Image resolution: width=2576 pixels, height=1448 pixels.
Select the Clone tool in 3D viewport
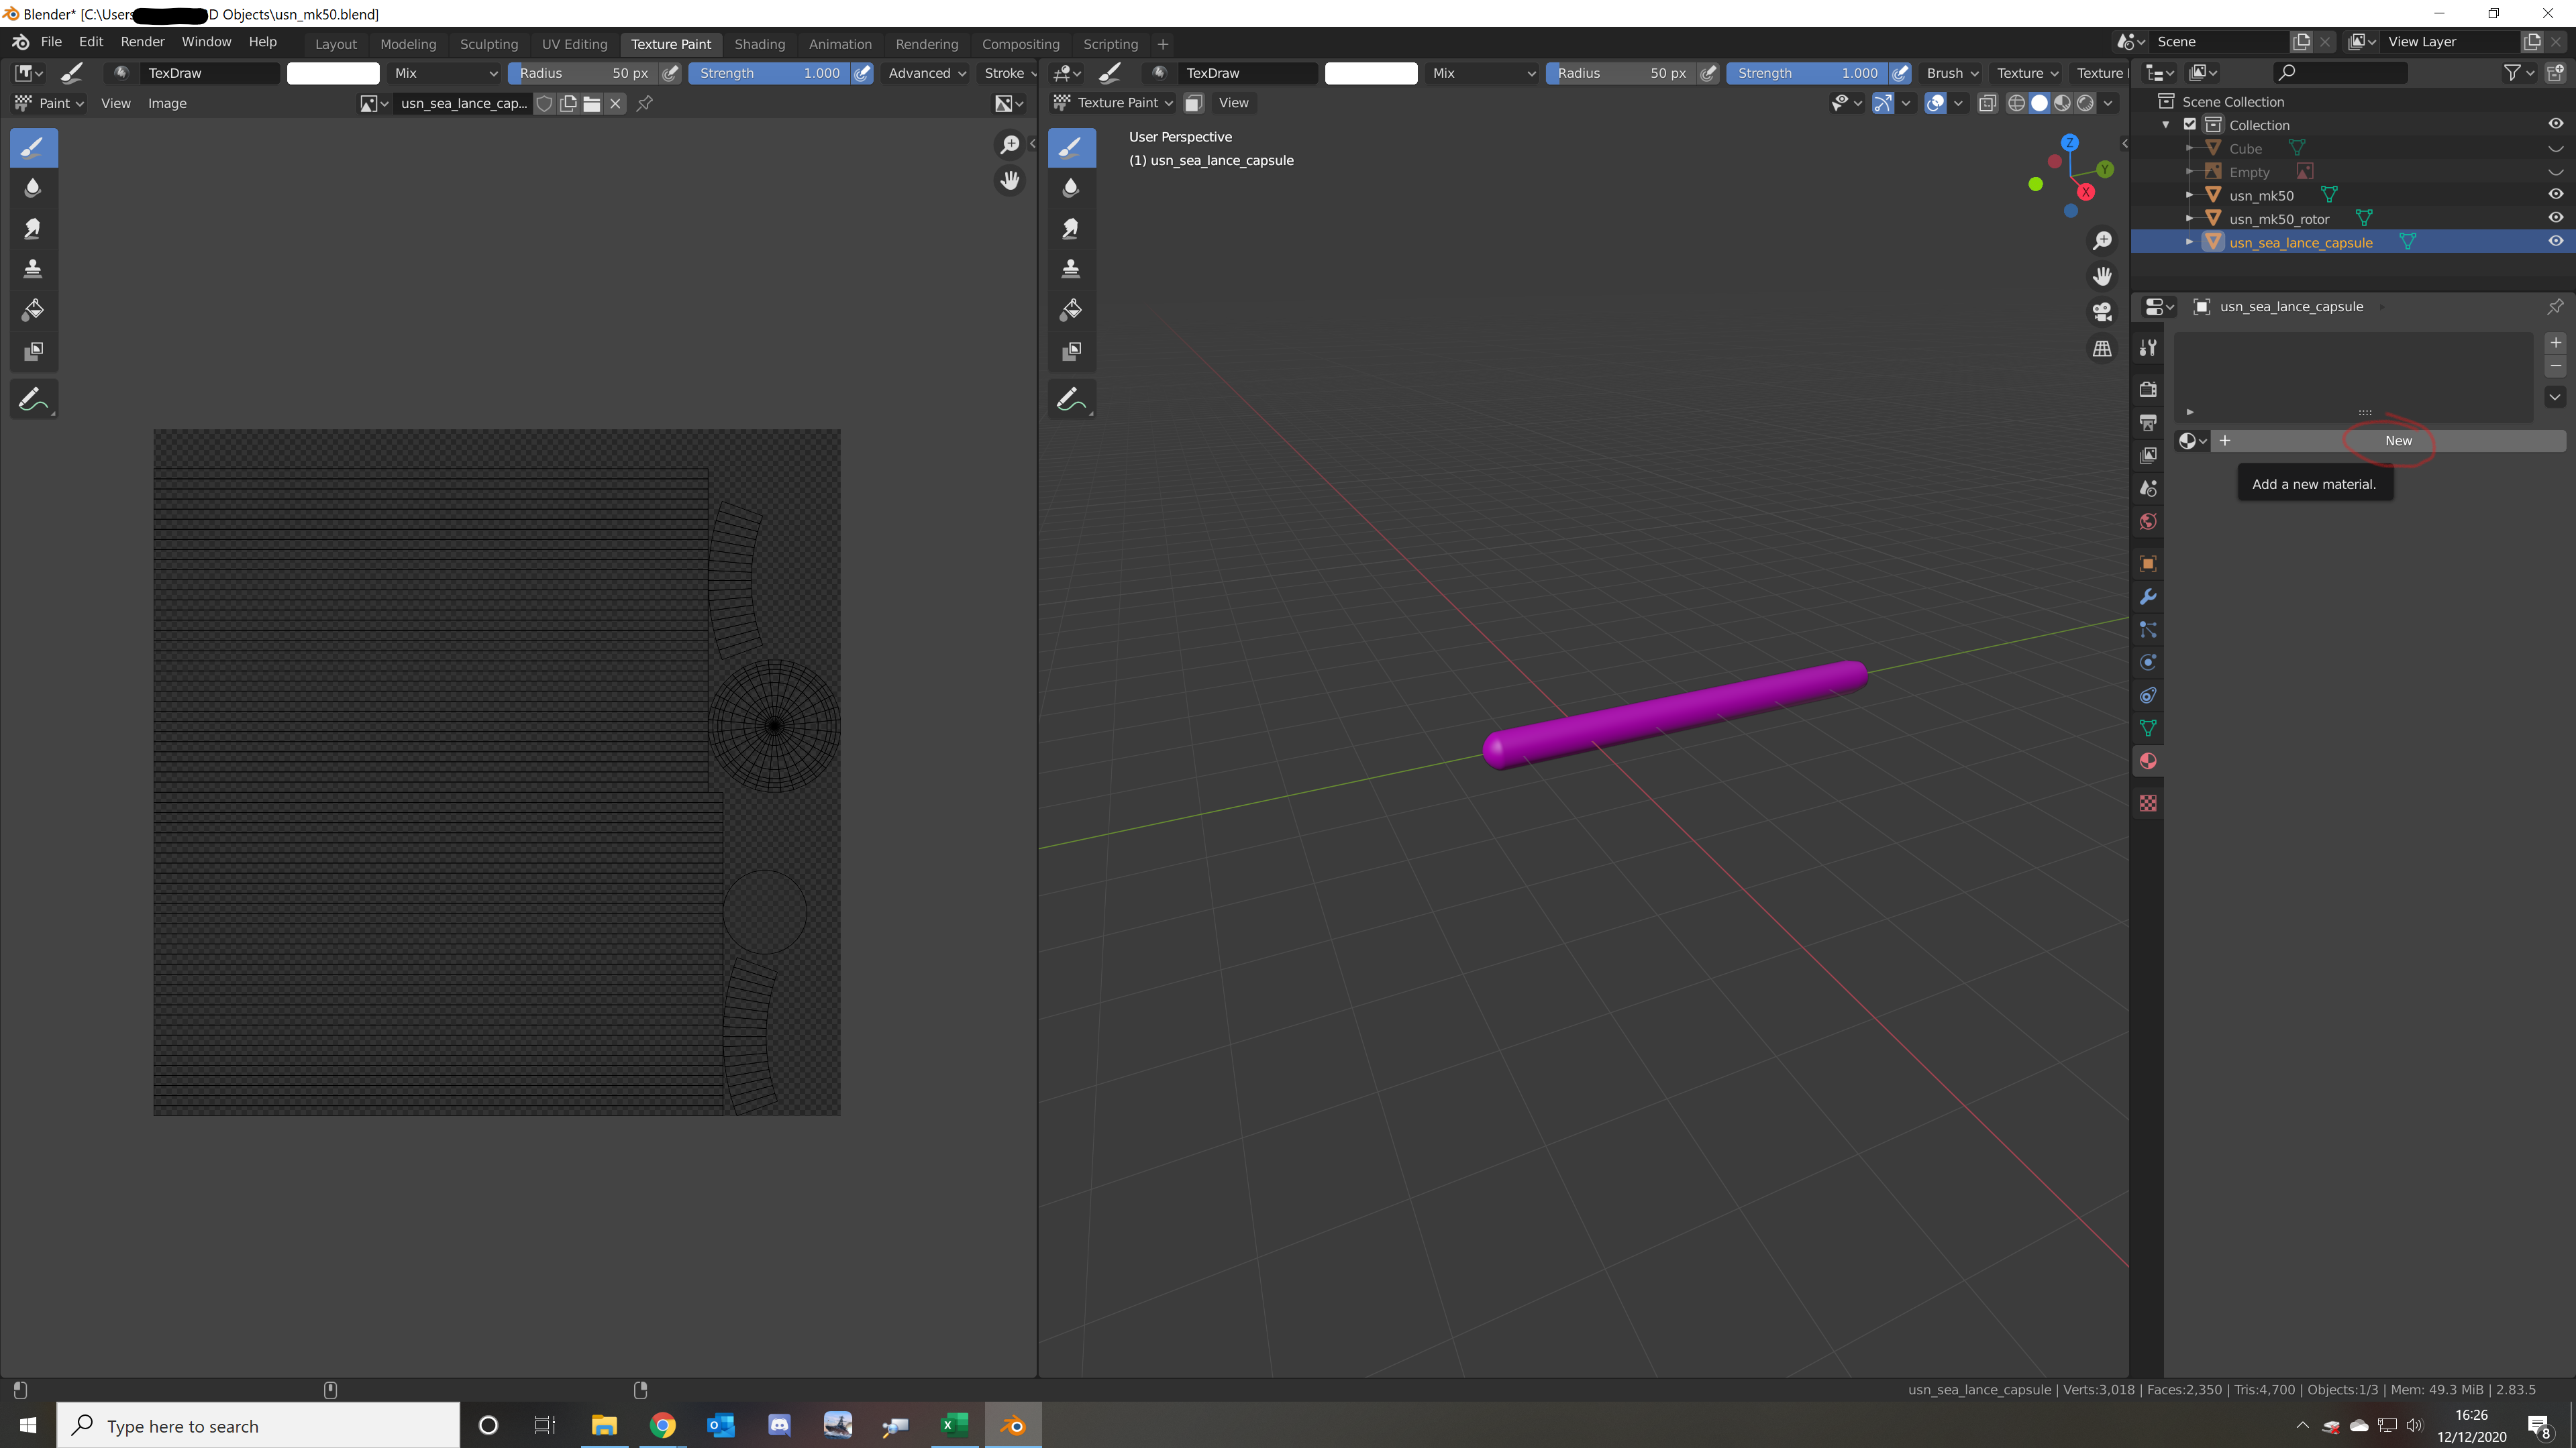click(1071, 269)
